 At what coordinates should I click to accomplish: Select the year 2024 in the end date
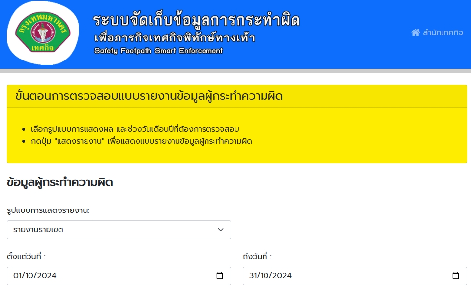pos(282,276)
